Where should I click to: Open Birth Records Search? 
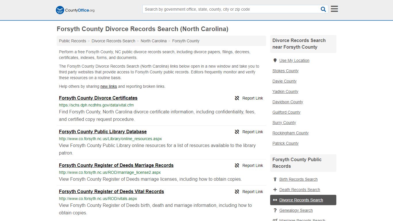click(x=298, y=179)
